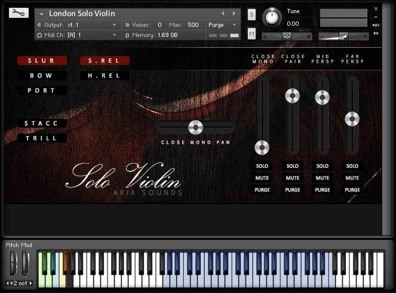Screen dimensions: 396x293
Task: Enable the TRILL articulation
Action: click(42, 138)
